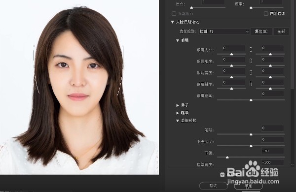
Task: Click the left eye width slider handle
Action: click(231, 77)
